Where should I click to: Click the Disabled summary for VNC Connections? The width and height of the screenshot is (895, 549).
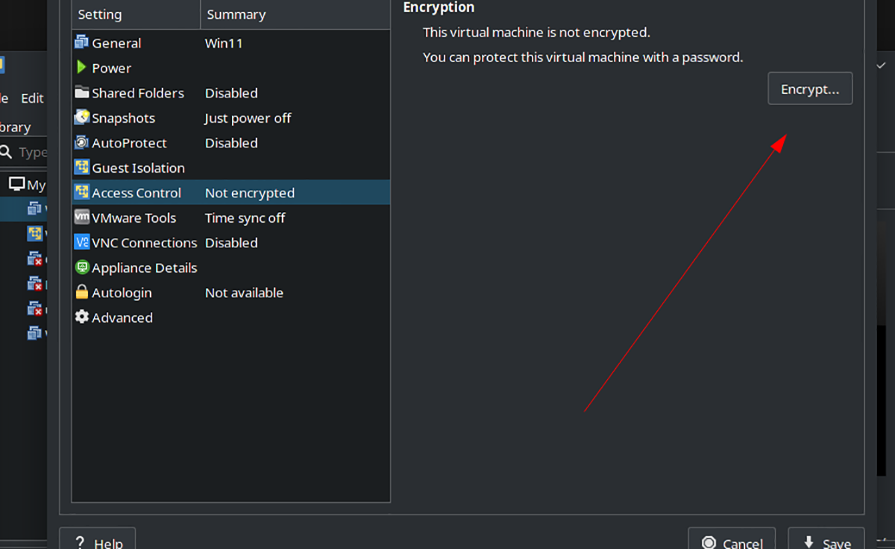coord(231,243)
